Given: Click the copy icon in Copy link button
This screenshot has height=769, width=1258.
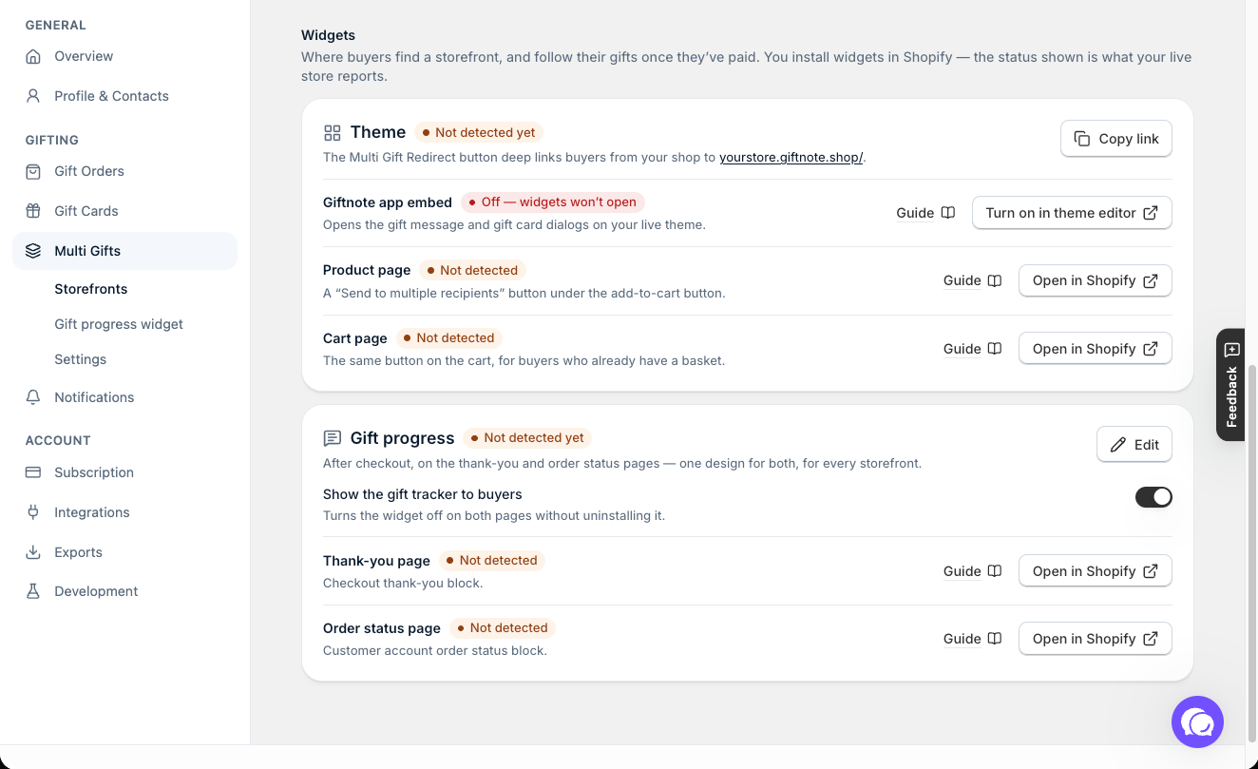Looking at the screenshot, I should pyautogui.click(x=1082, y=139).
